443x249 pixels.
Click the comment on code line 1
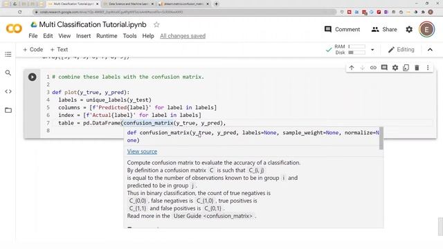(128, 77)
